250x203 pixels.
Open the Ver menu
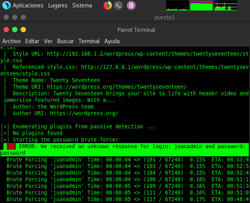(48, 41)
